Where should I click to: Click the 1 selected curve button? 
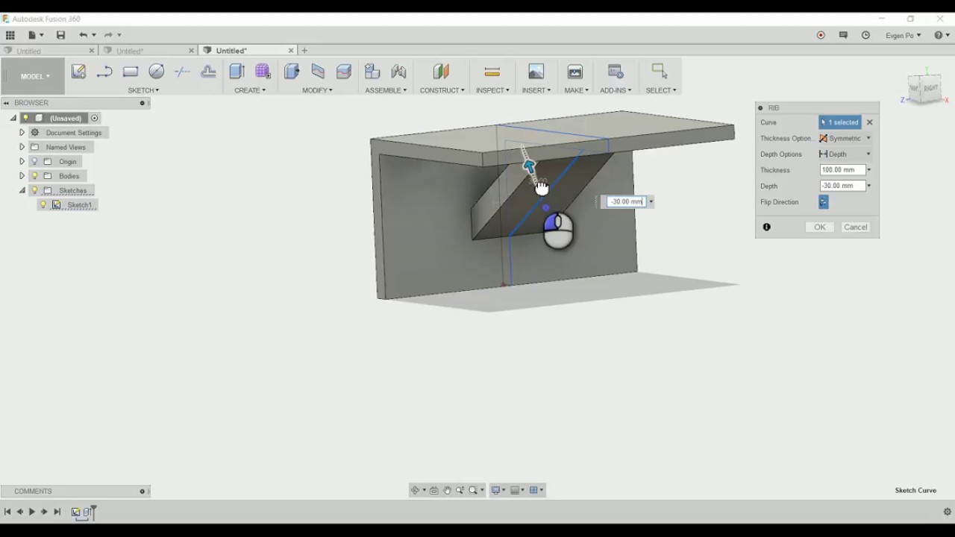pyautogui.click(x=839, y=122)
